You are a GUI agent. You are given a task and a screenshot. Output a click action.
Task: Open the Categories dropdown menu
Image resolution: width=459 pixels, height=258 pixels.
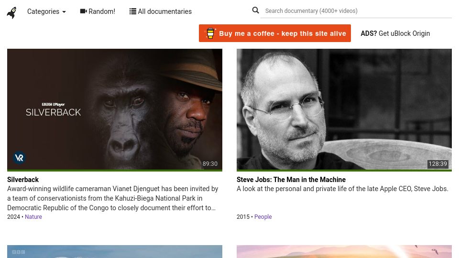click(x=46, y=11)
